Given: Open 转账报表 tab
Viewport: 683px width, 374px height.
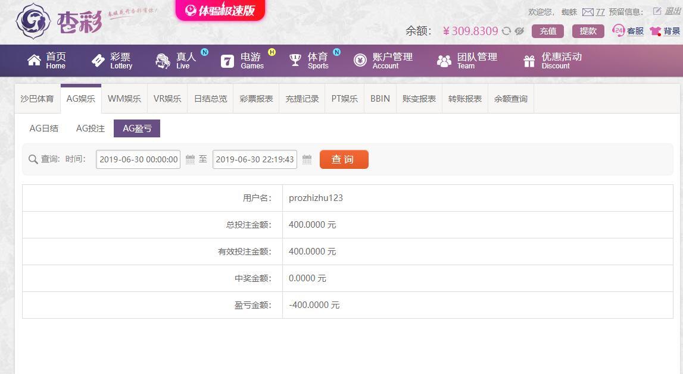Looking at the screenshot, I should click(465, 99).
